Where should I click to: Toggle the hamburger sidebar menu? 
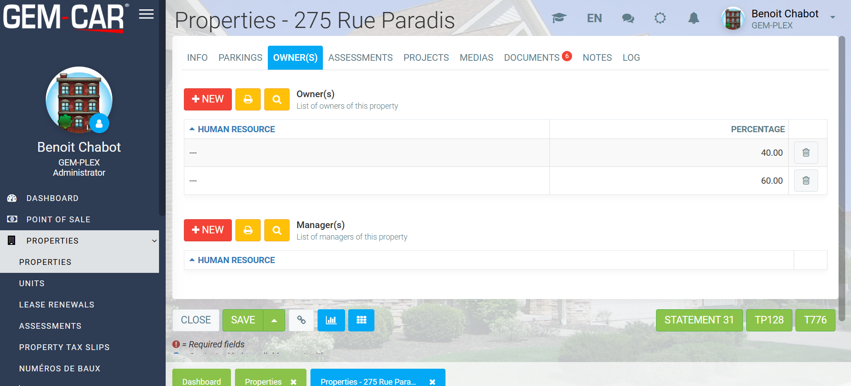pos(146,14)
